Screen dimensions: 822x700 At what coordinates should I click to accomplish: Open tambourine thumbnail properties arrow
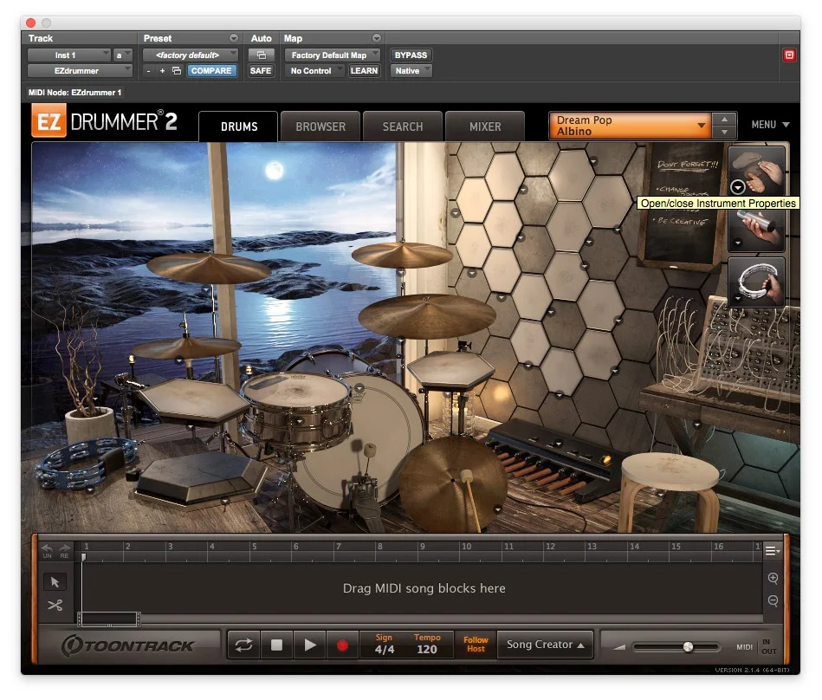pos(738,299)
